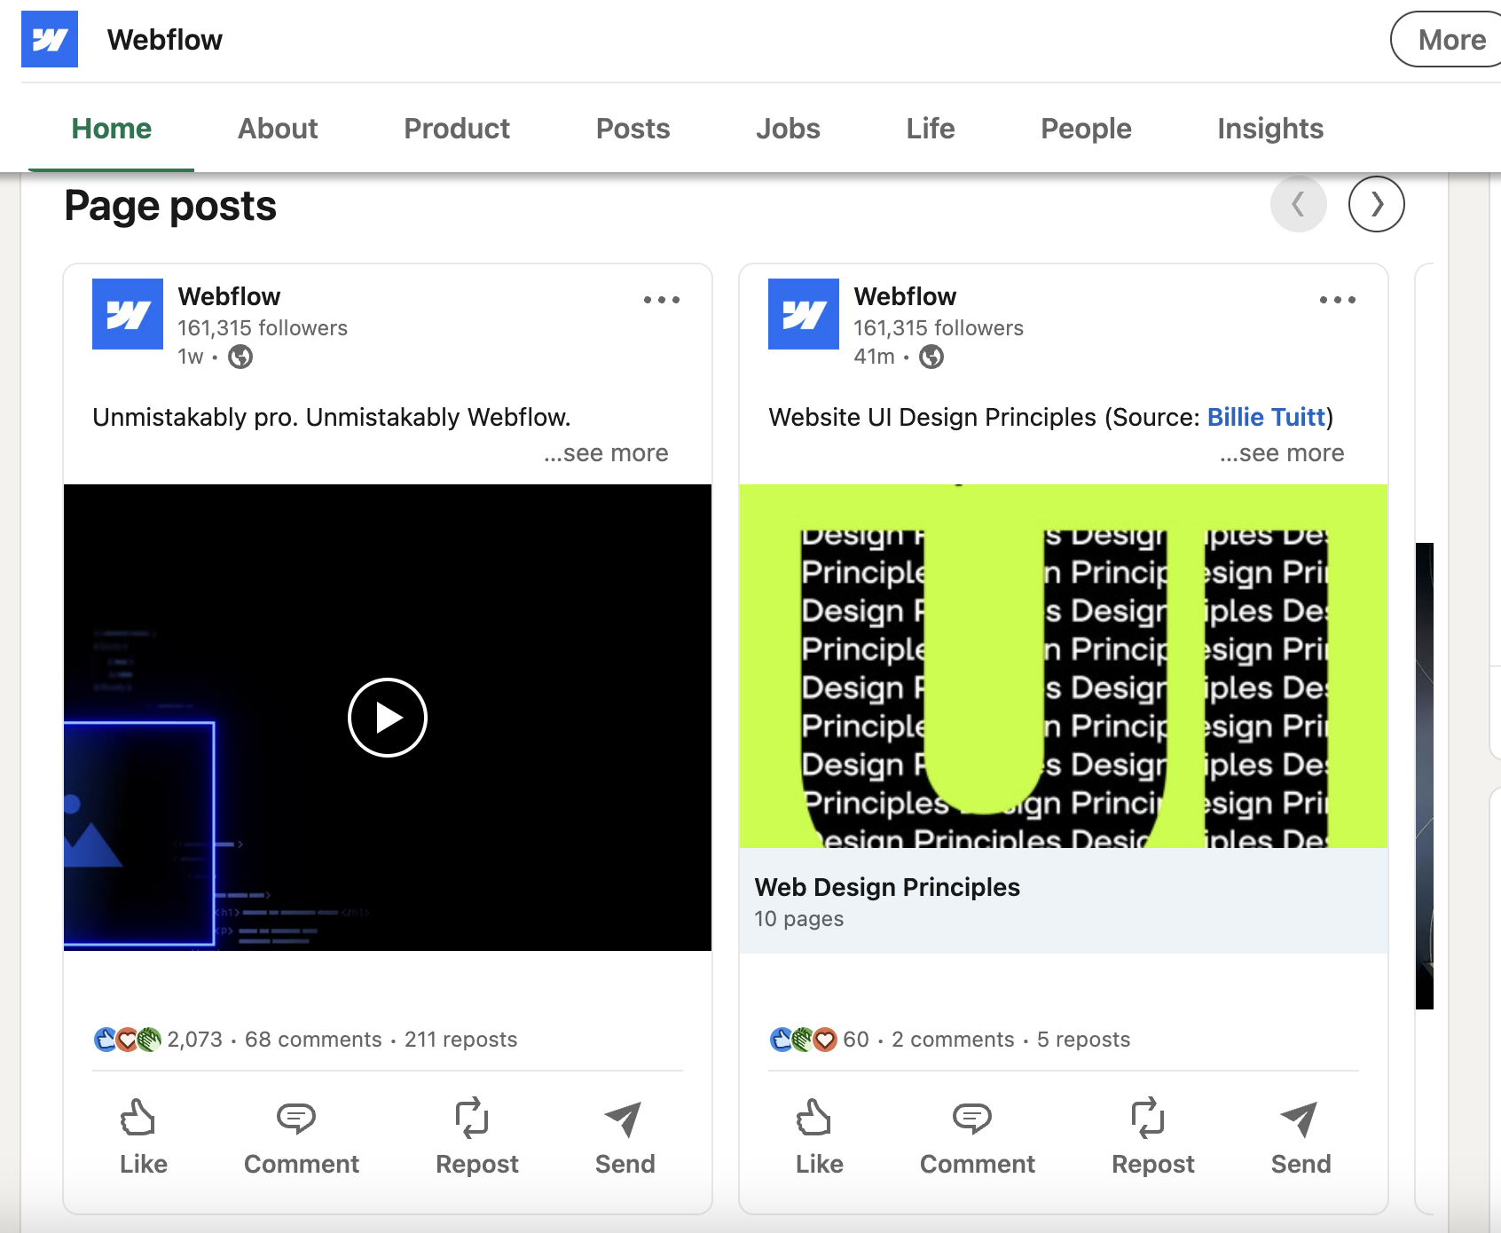Click the '161,315 followers' text on the 1w post
The height and width of the screenshot is (1233, 1501).
click(x=263, y=328)
